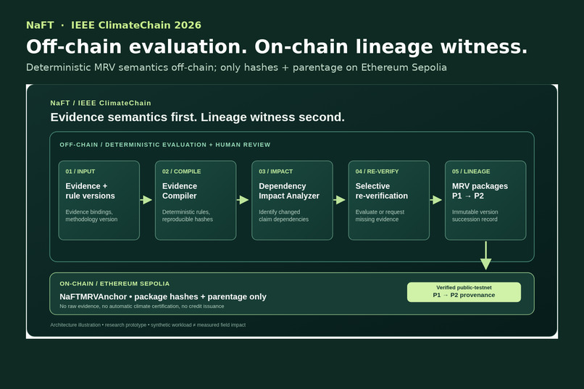
Task: Click the title 'Off-chain evaluation. On-chain lineage witness.'
Action: pos(277,47)
